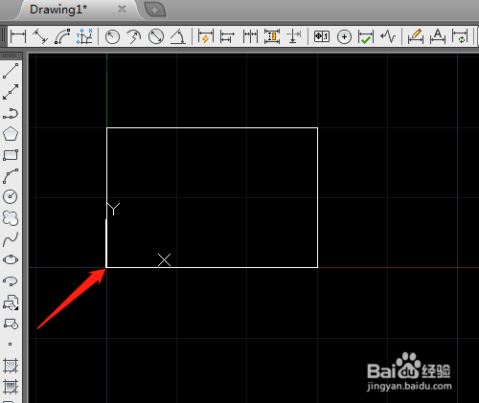Select the Center Mark tool
This screenshot has height=403, width=479.
pos(344,37)
